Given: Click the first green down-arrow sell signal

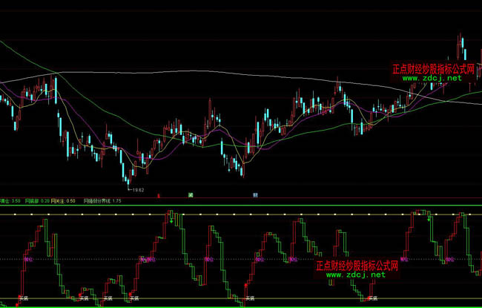Looking at the screenshot, I should (x=170, y=218).
